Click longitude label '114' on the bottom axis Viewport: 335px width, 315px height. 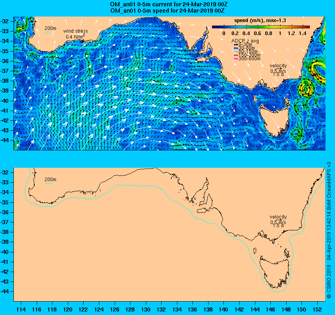point(21,309)
